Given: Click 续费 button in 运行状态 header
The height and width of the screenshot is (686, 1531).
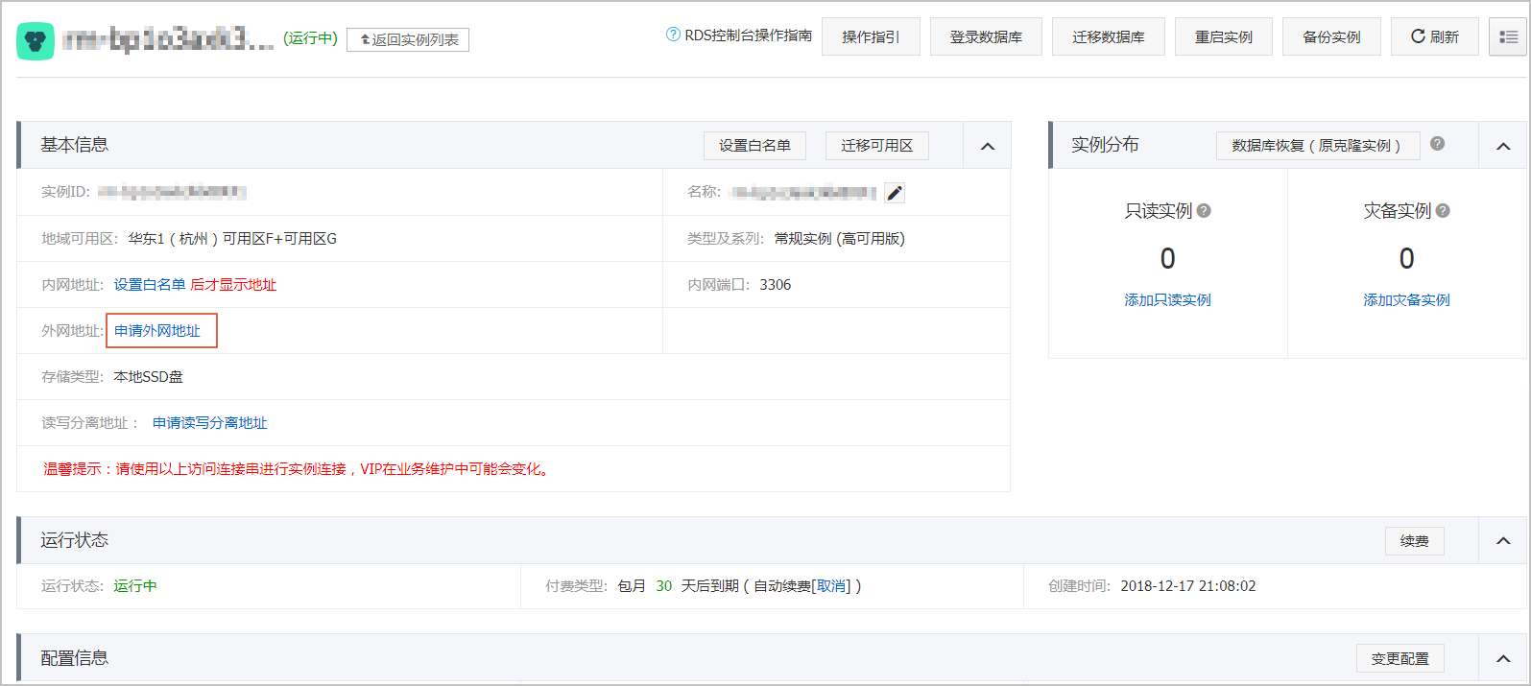Looking at the screenshot, I should 1415,541.
